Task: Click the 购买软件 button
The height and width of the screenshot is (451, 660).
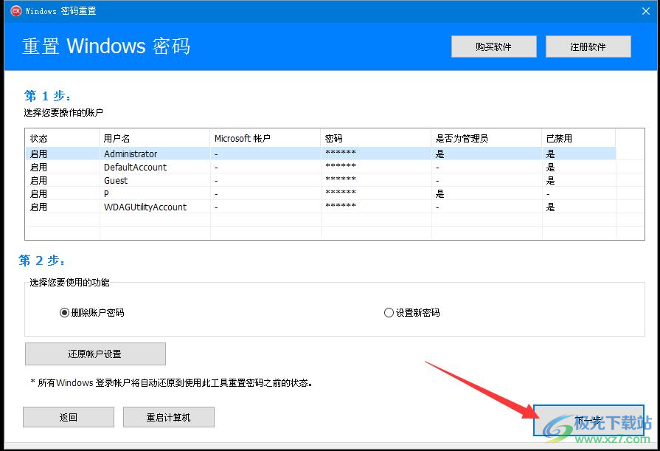Action: (x=493, y=46)
